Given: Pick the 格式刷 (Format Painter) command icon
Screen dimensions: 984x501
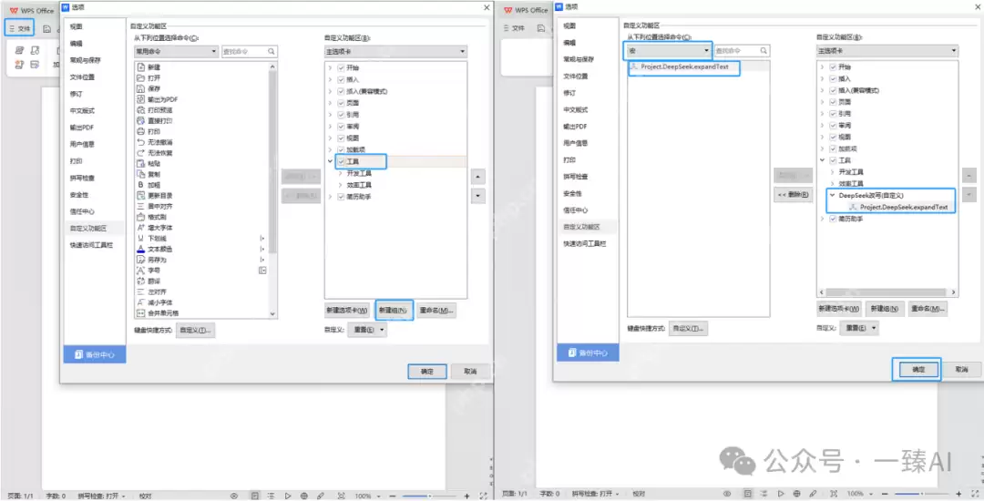Looking at the screenshot, I should click(x=140, y=217).
